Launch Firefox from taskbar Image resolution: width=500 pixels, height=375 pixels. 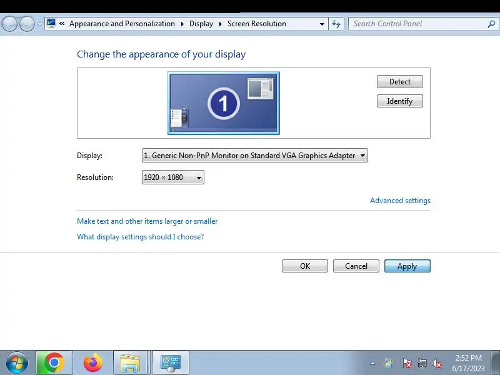[93, 363]
